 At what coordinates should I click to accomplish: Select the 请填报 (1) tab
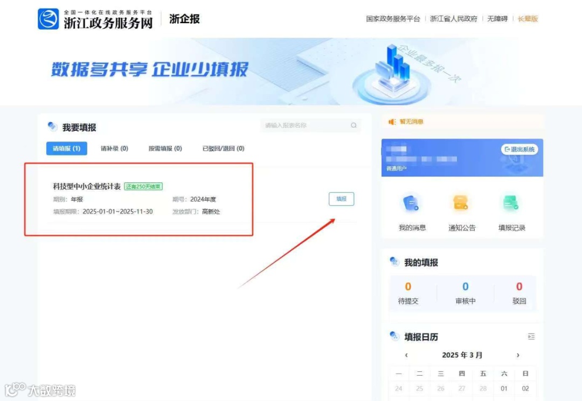tap(67, 148)
